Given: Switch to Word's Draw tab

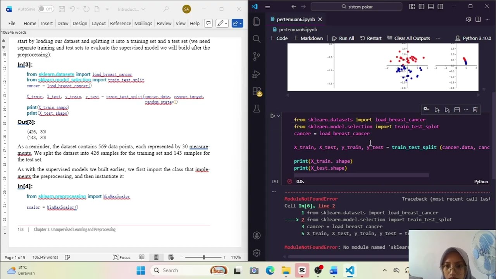Looking at the screenshot, I should 63,23.
